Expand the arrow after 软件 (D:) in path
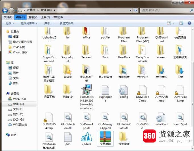194x151 pixels. click(x=54, y=10)
